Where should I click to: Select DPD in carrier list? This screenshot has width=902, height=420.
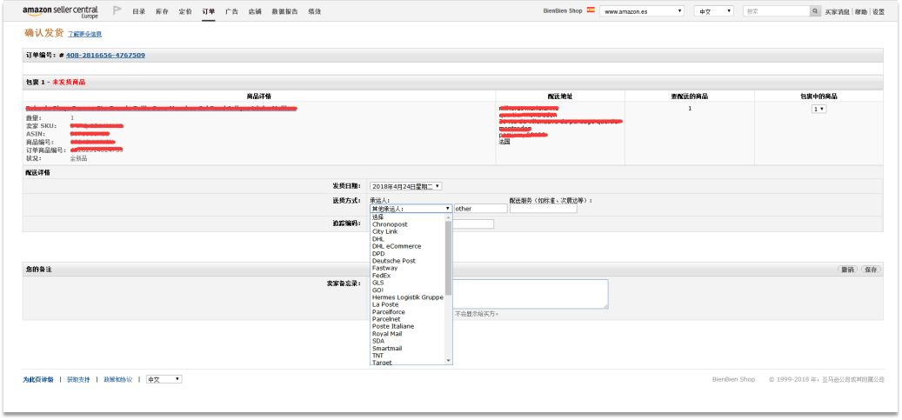pyautogui.click(x=378, y=254)
